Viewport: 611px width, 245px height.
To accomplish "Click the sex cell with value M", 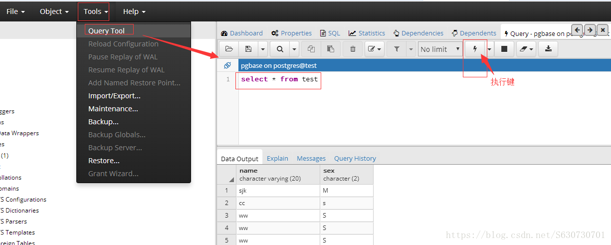I will [x=347, y=191].
